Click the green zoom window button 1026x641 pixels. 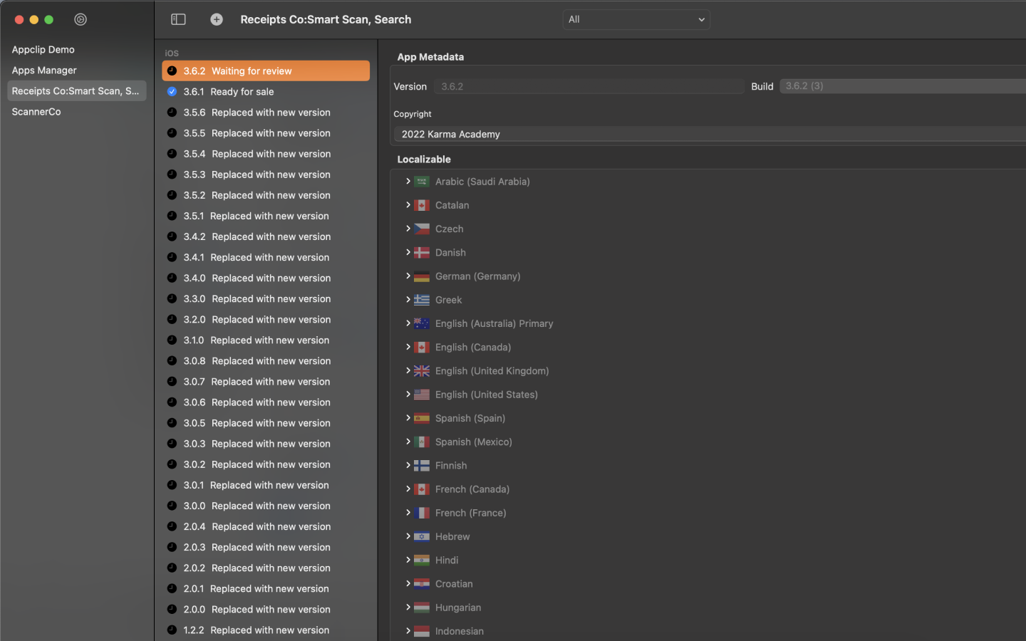click(48, 19)
